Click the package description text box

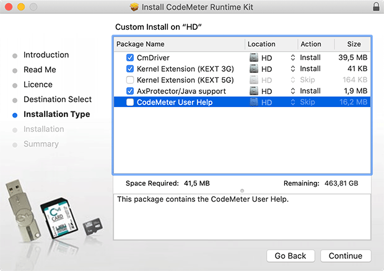tap(242, 217)
